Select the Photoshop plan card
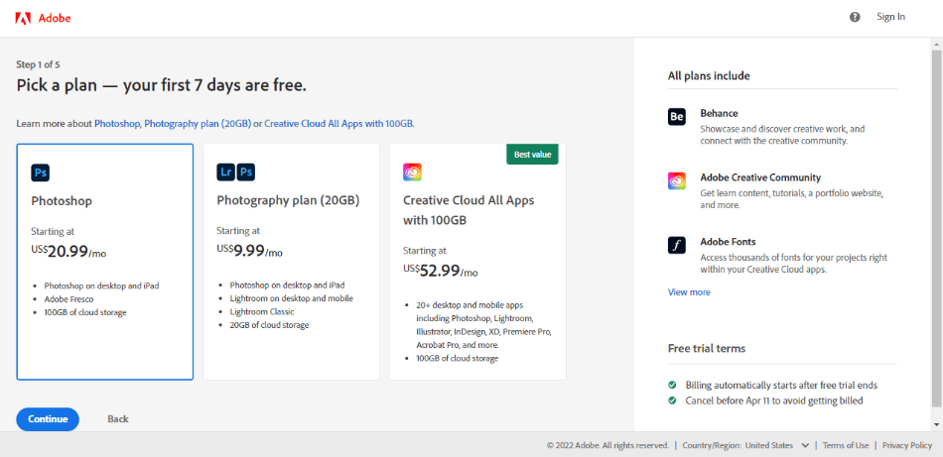The height and width of the screenshot is (457, 943). pos(104,262)
